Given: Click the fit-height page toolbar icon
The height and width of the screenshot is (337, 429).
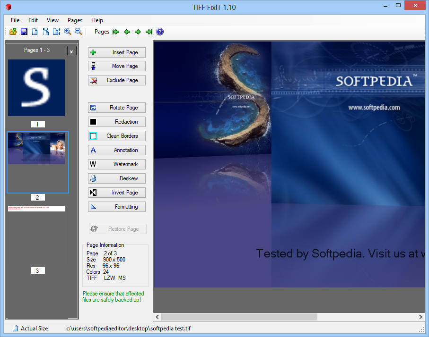Looking at the screenshot, I should 56,32.
